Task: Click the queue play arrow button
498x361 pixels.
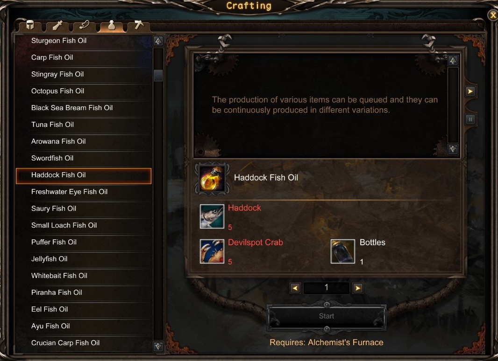Action: click(470, 91)
